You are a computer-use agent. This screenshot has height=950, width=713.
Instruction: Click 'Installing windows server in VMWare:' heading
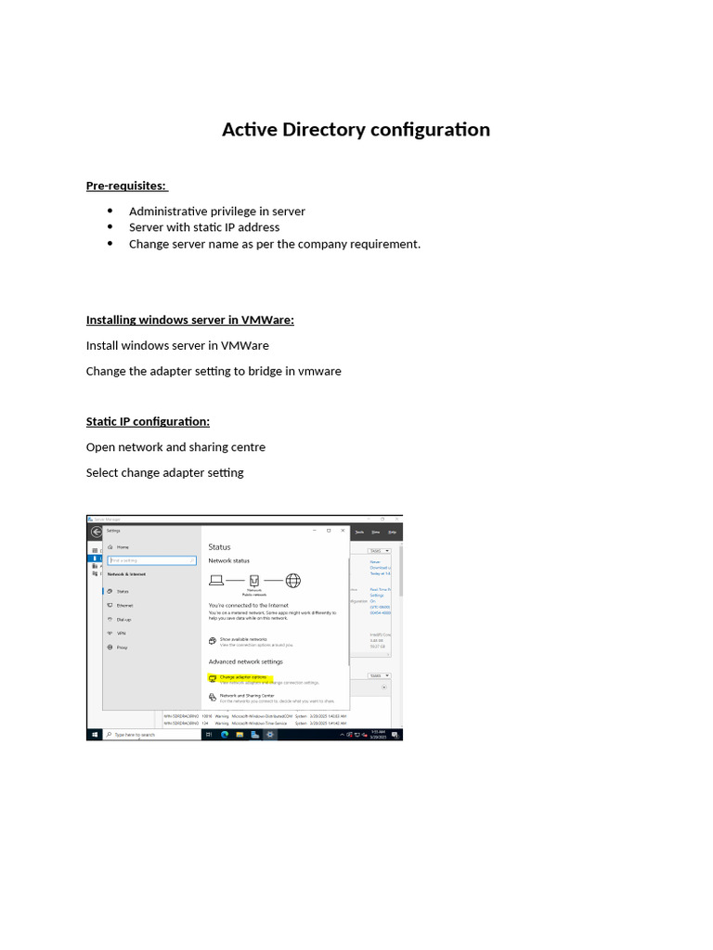[x=189, y=320]
